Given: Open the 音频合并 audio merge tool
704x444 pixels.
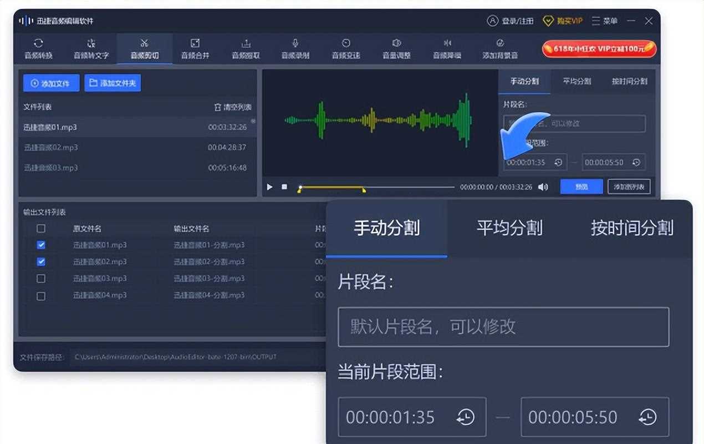Looking at the screenshot, I should 195,49.
